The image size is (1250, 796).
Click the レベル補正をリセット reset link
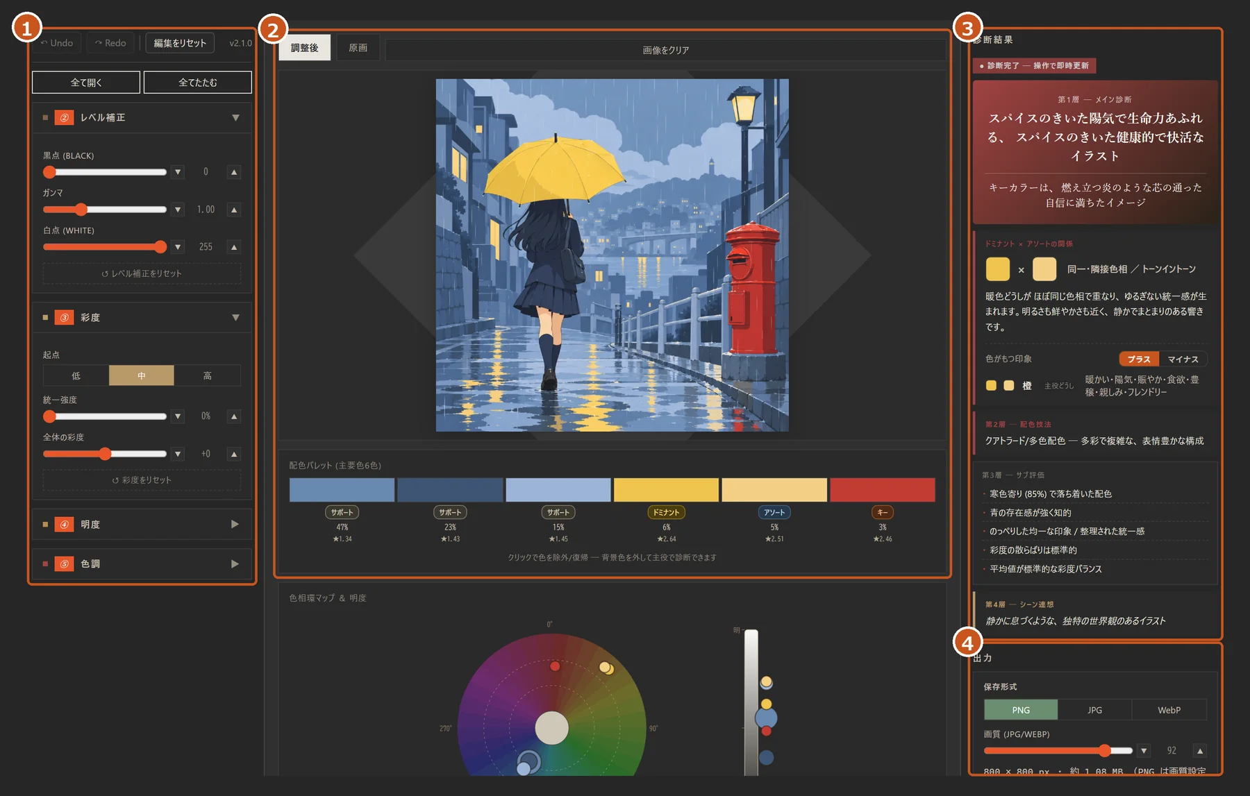(142, 273)
